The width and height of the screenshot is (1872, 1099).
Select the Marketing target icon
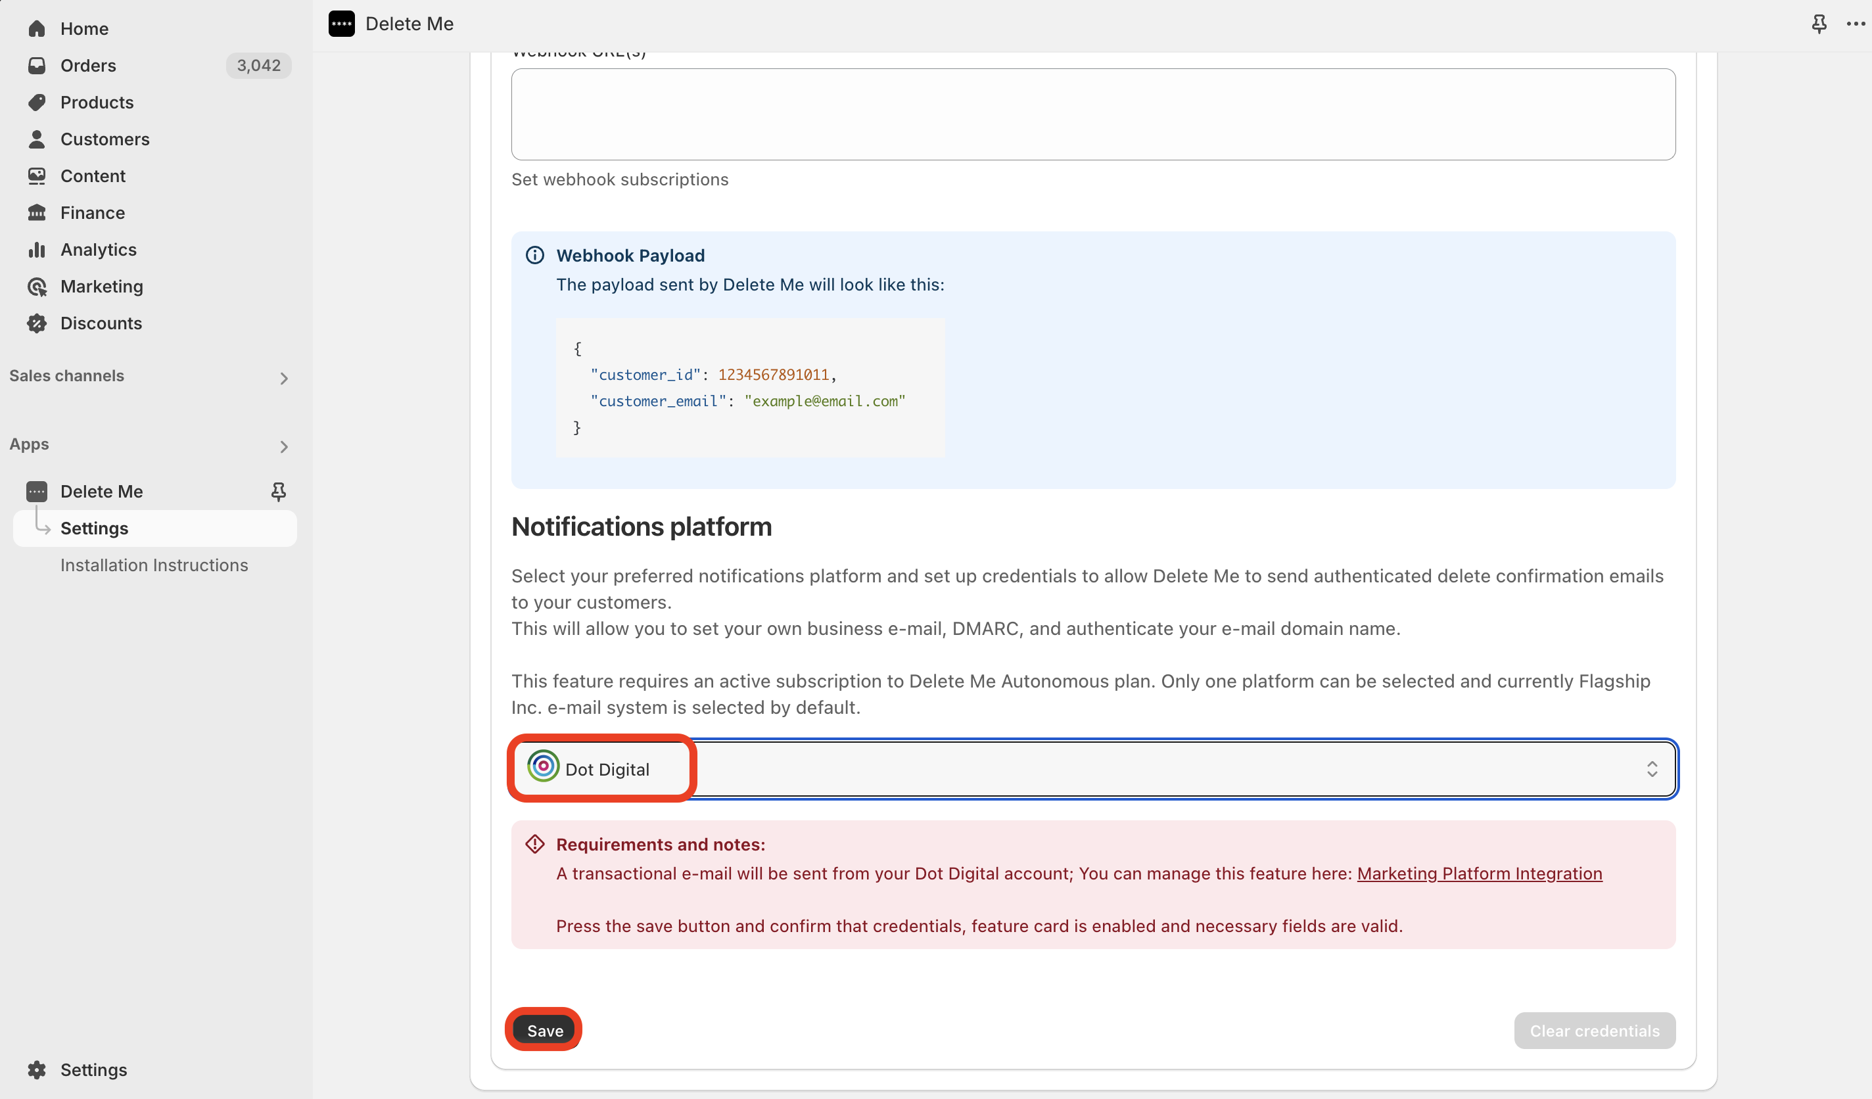click(x=36, y=286)
